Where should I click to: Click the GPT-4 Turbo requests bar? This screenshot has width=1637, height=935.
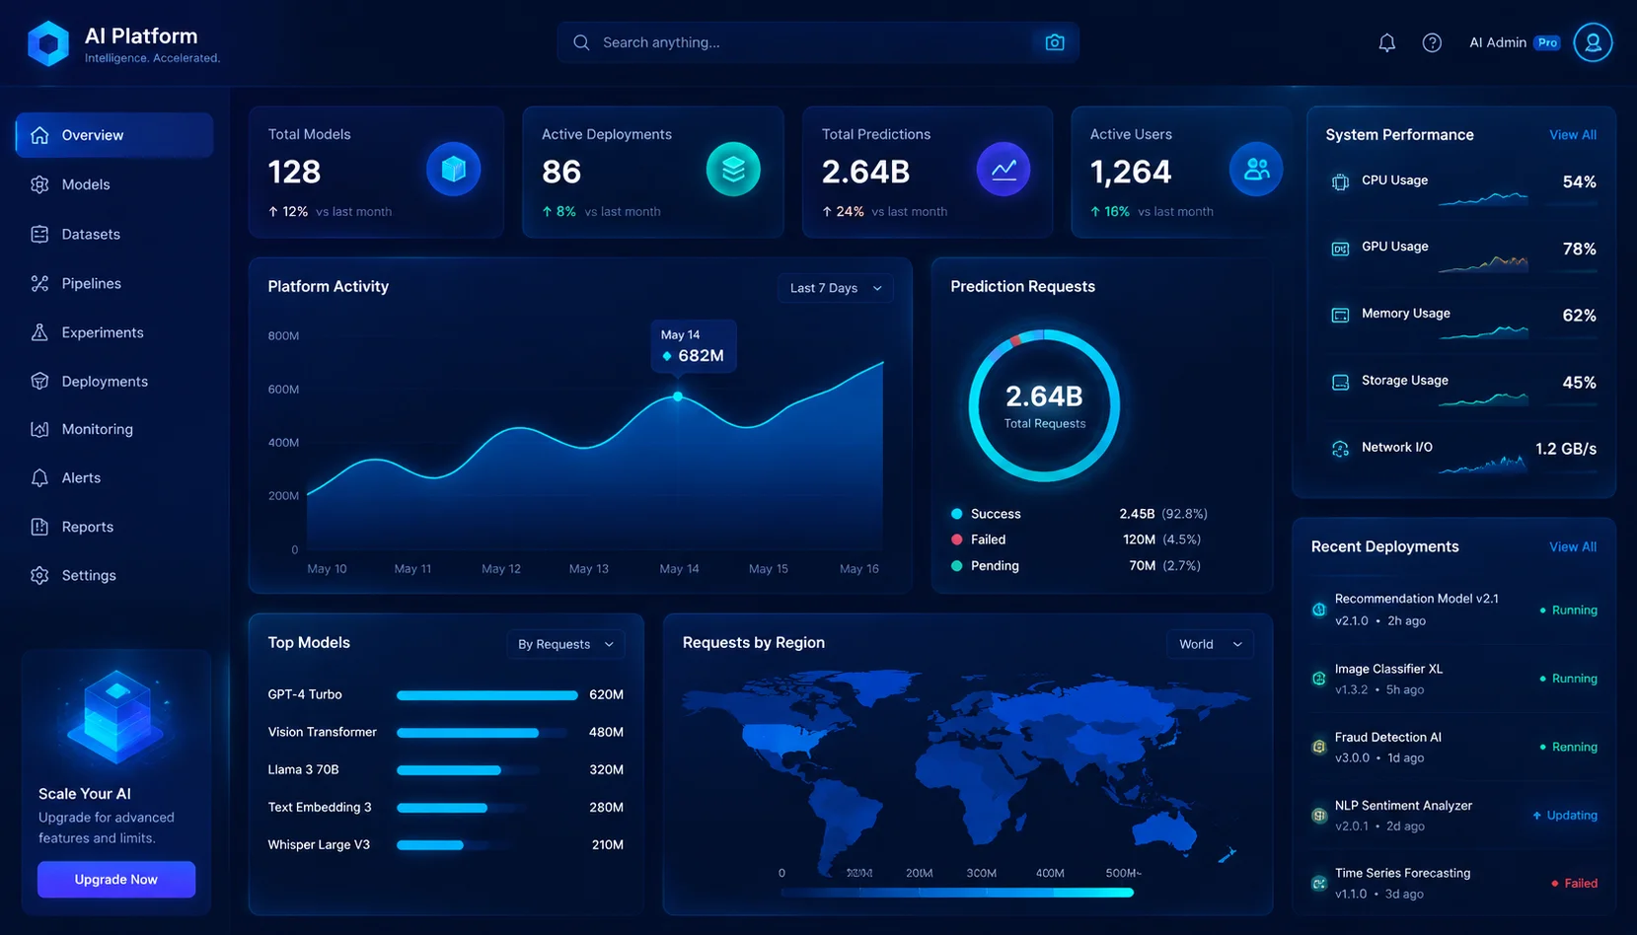pyautogui.click(x=487, y=695)
